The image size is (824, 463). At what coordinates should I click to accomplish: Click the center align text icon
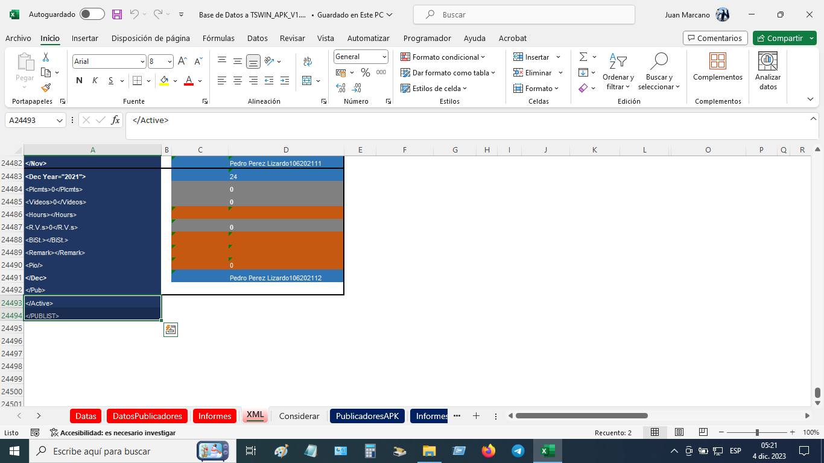pos(238,81)
